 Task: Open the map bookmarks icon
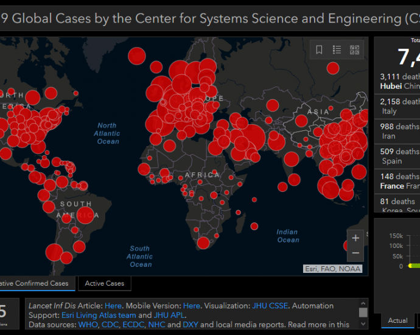pyautogui.click(x=319, y=50)
